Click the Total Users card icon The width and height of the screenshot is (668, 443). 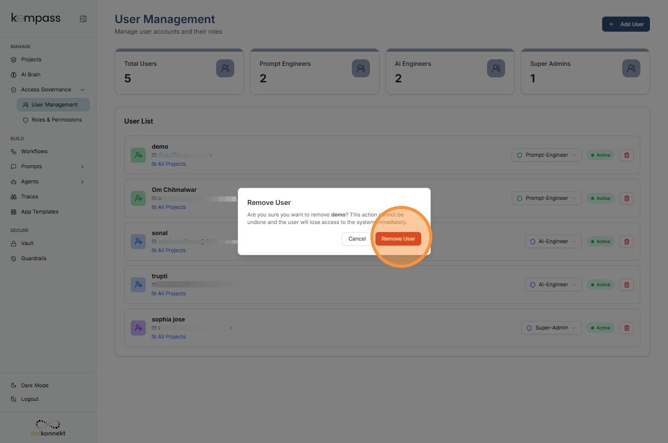tap(225, 68)
